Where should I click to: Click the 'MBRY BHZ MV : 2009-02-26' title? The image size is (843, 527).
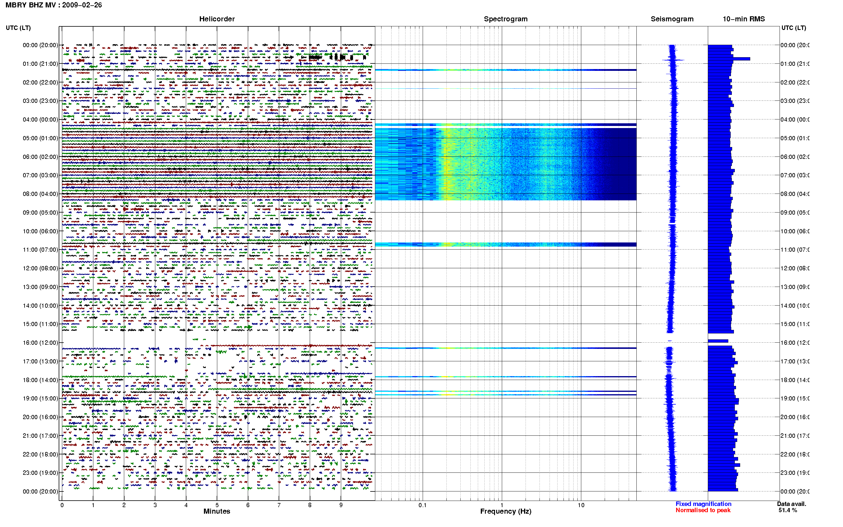(54, 5)
